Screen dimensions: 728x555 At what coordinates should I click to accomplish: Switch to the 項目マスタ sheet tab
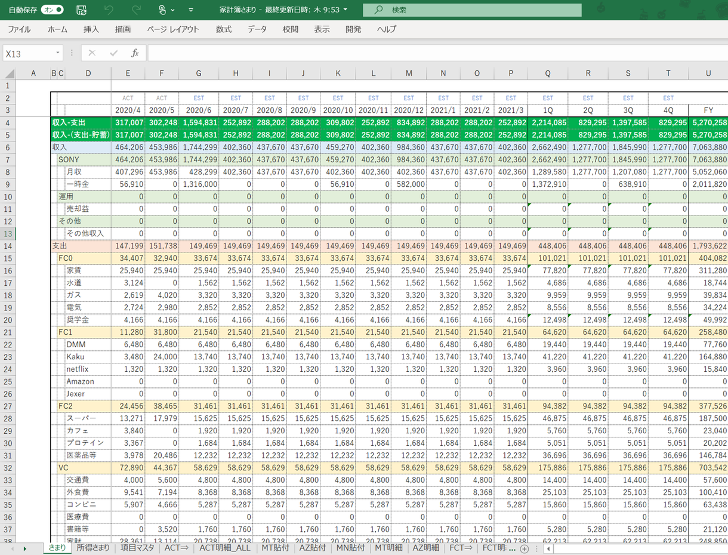pos(137,548)
